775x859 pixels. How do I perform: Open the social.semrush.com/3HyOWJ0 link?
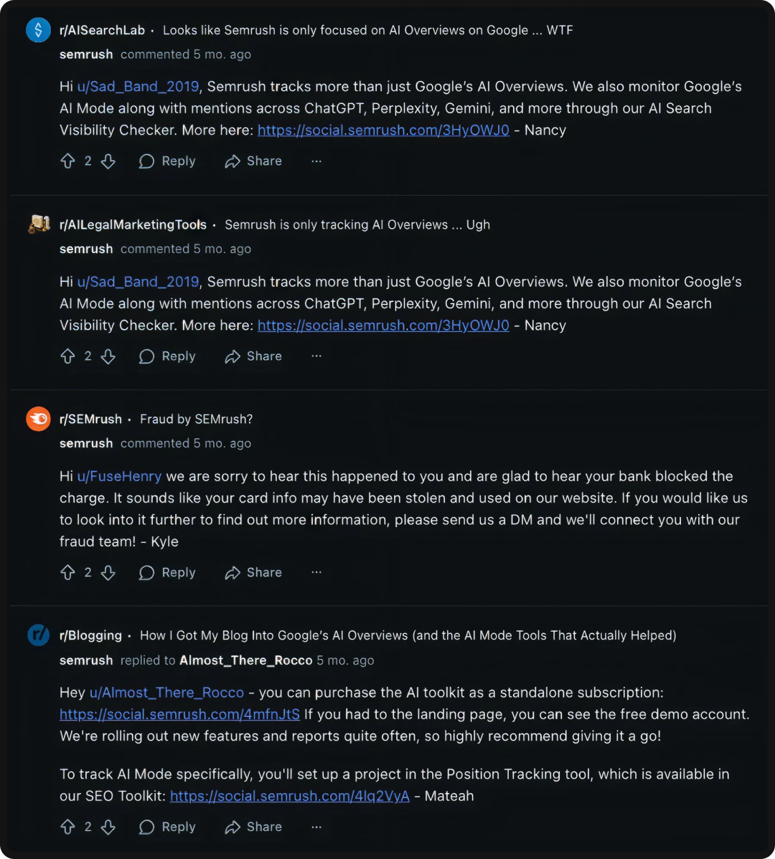383,130
